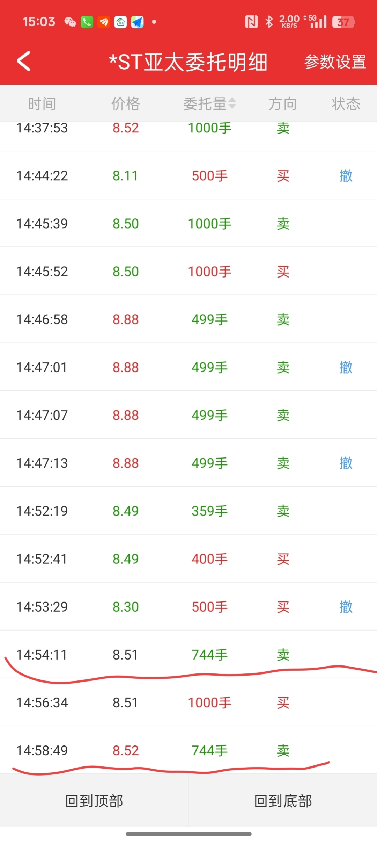Select the 14:56:34 buy 1000手 row
The width and height of the screenshot is (377, 843).
point(188,702)
